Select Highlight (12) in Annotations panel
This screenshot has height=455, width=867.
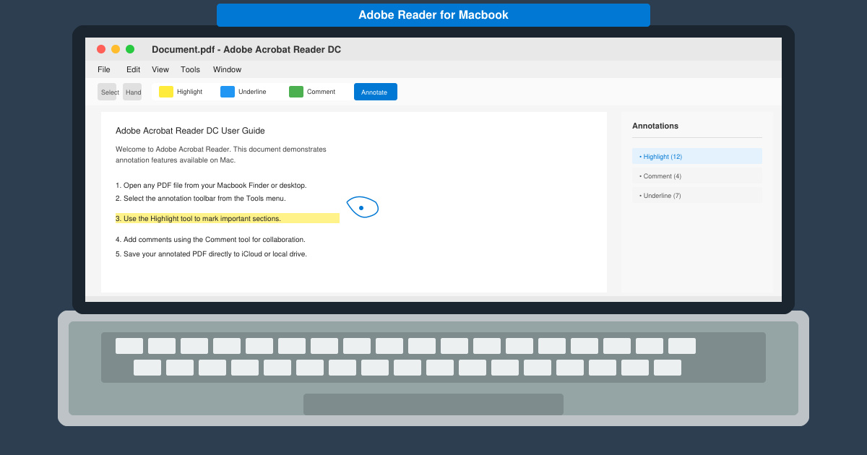point(697,156)
